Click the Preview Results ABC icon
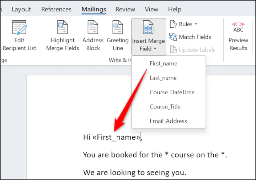Screen dimensions: 256x180 tap(238, 27)
